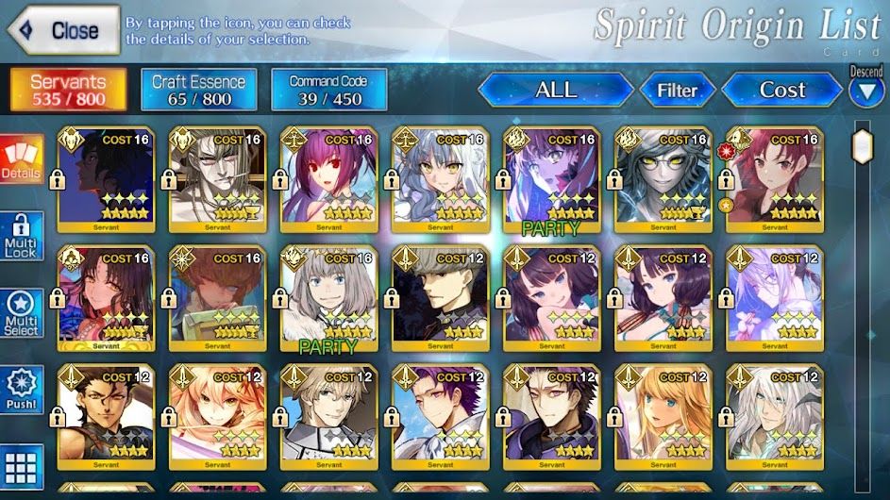The image size is (890, 500).
Task: Tap the class emblem on first servant card
Action: pyautogui.click(x=71, y=140)
